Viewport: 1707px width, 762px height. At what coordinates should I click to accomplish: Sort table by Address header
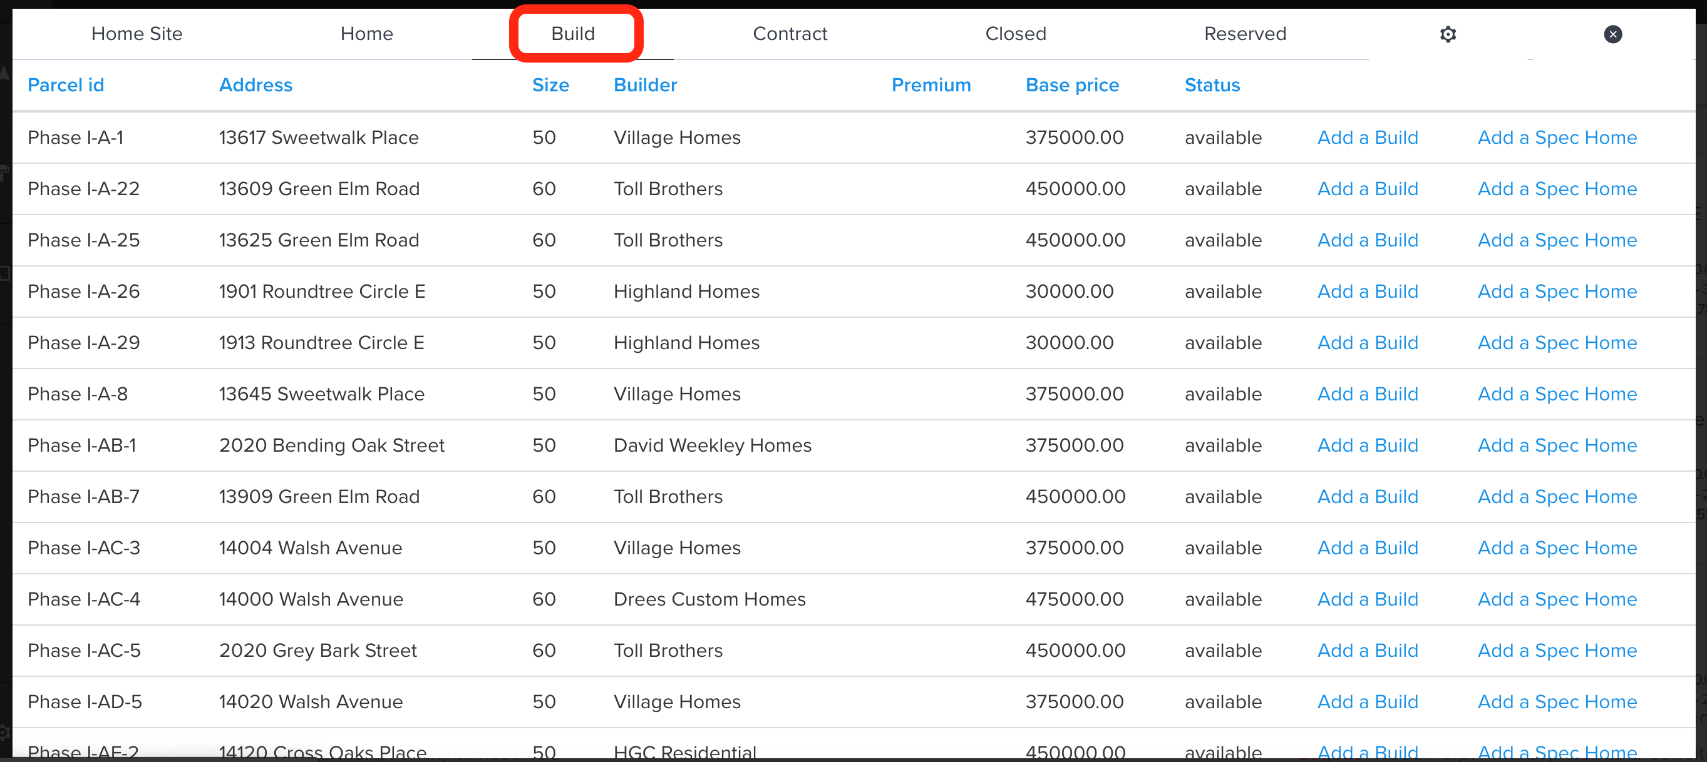(255, 84)
